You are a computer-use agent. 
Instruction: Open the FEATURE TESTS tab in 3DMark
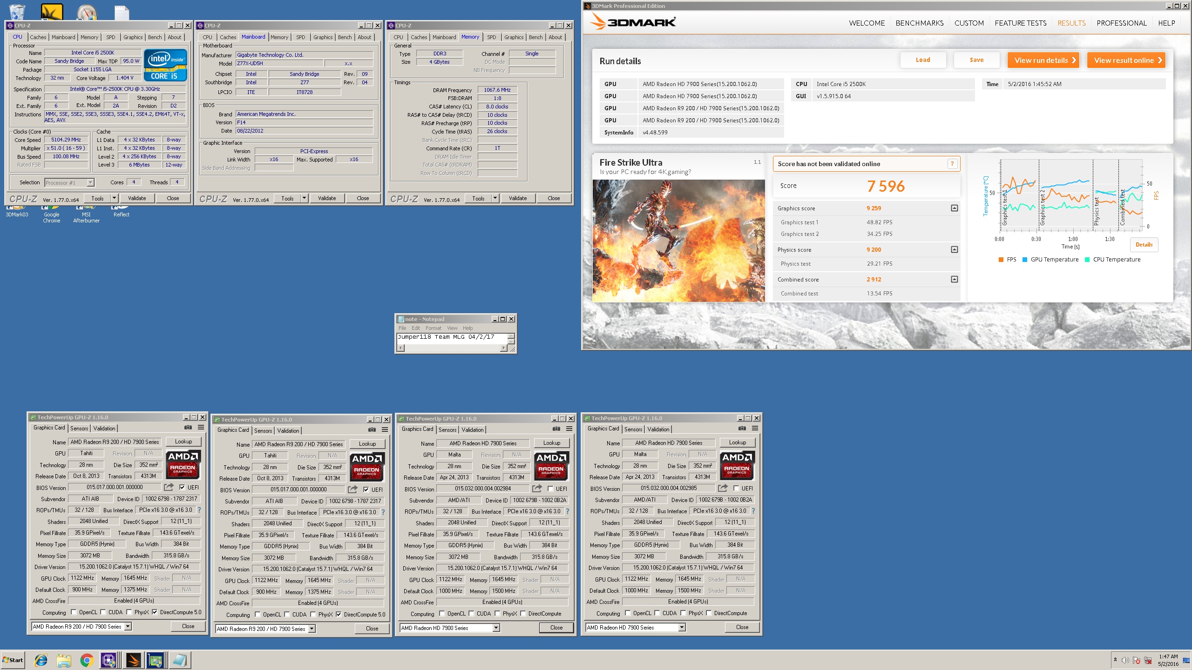coord(1021,23)
